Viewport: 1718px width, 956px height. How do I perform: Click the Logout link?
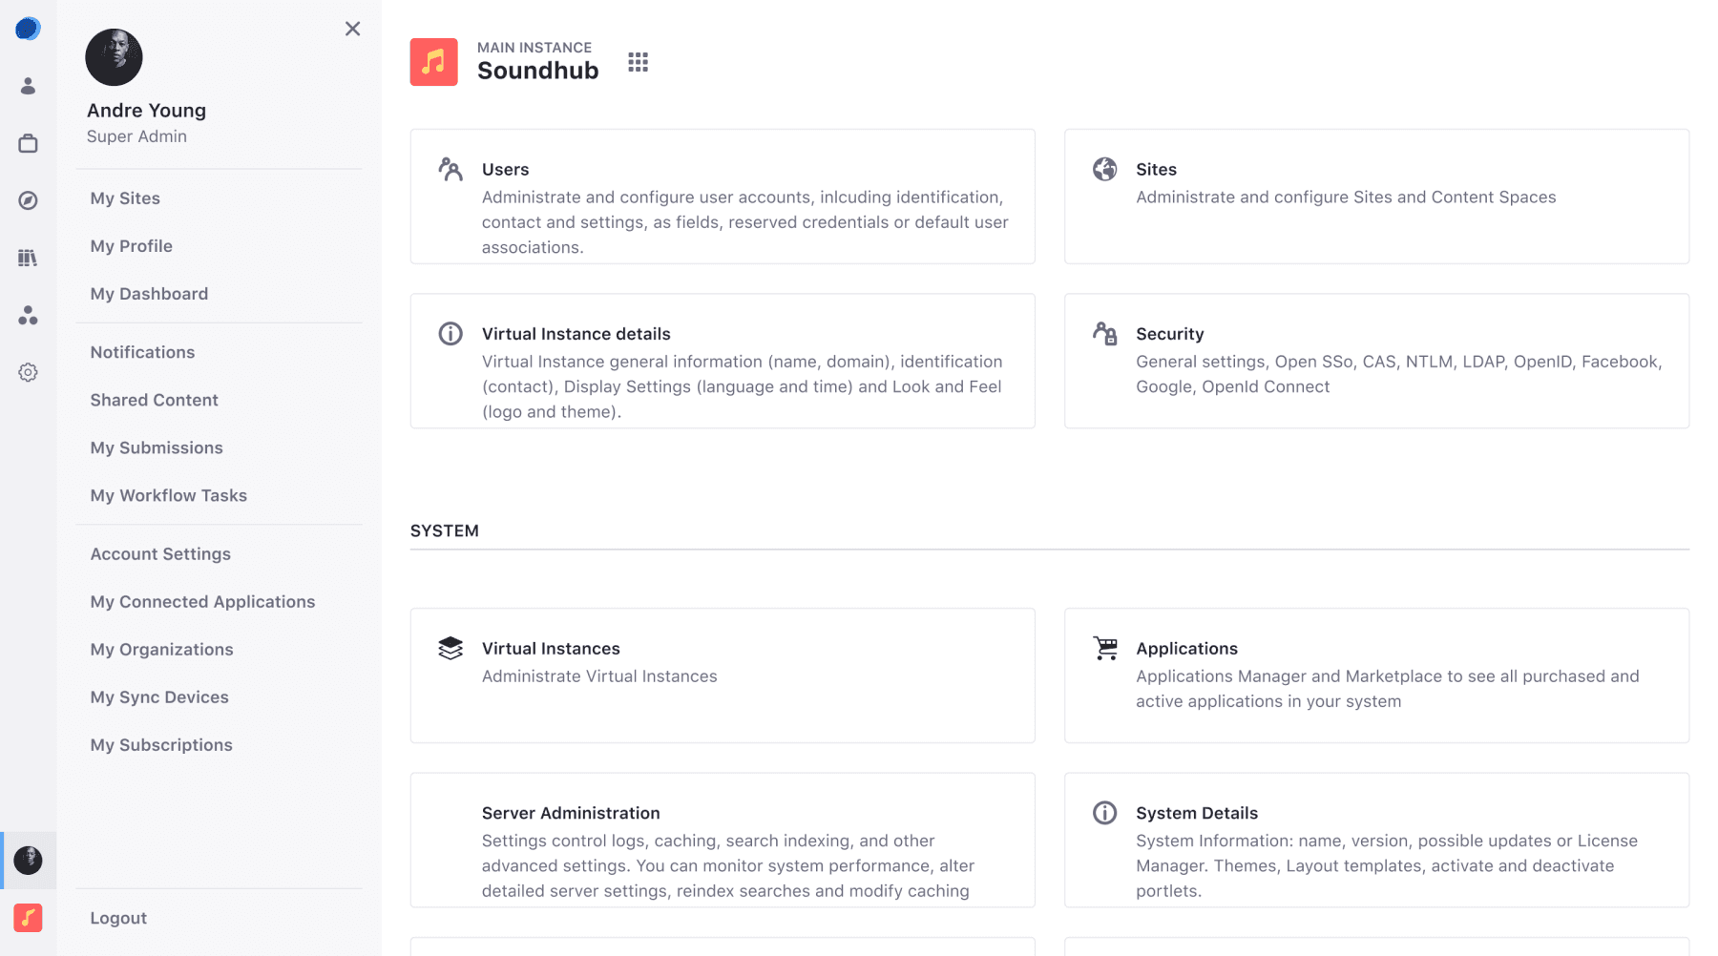pos(118,918)
